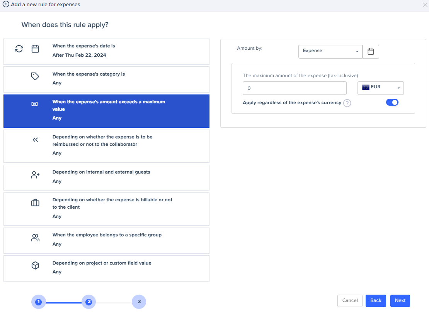Click the cube icon for project field

point(35,266)
